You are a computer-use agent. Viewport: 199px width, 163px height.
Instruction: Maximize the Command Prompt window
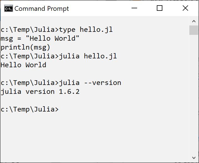click(160, 8)
